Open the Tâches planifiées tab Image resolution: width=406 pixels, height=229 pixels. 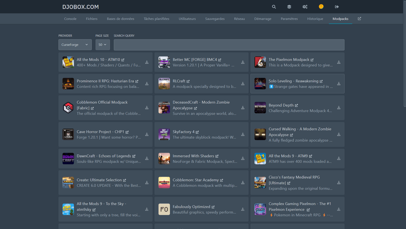tap(156, 19)
